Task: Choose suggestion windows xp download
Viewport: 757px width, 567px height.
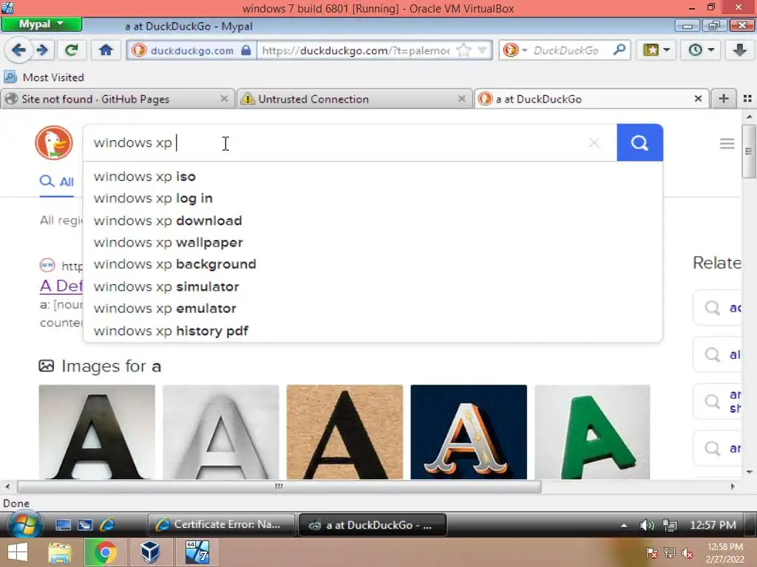Action: coord(373,220)
